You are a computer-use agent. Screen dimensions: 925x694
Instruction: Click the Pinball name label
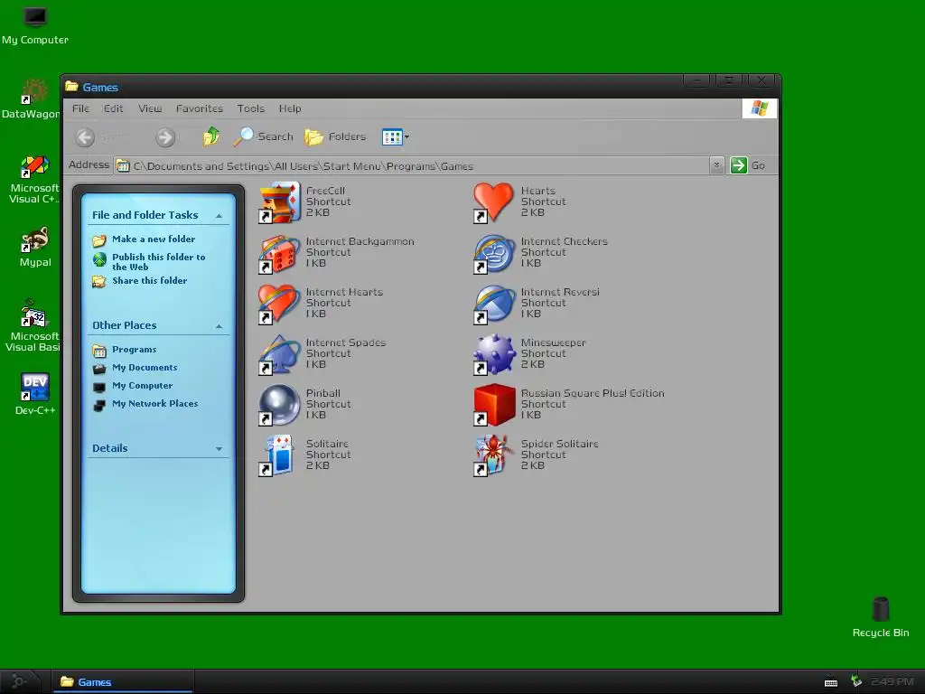coord(322,393)
